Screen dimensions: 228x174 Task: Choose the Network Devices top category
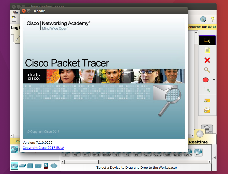14,150
